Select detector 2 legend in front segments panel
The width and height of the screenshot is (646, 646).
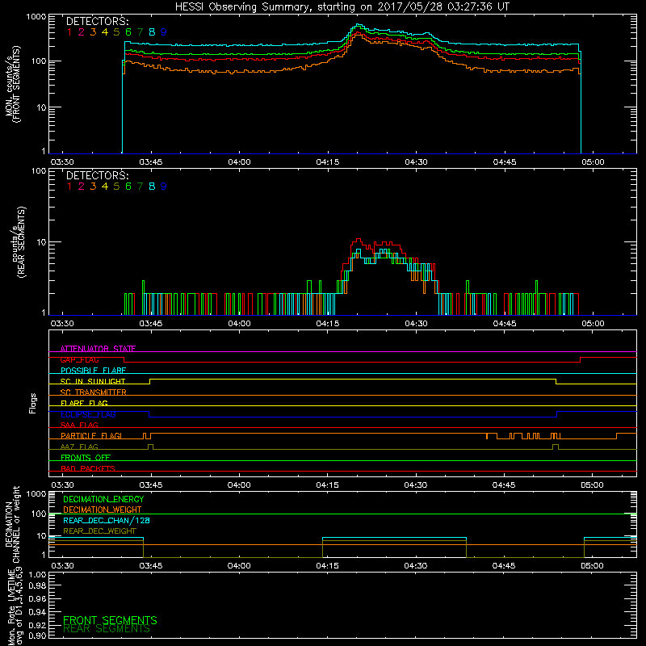(82, 32)
